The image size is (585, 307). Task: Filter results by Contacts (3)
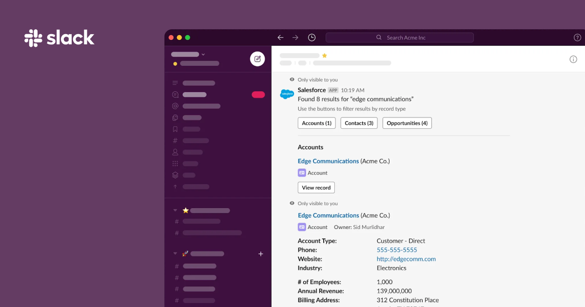[359, 123]
